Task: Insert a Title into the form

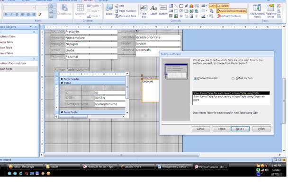Action: click(x=120, y=6)
